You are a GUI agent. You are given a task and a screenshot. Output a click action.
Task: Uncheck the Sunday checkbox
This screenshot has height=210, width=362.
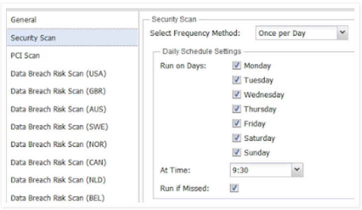pos(237,153)
